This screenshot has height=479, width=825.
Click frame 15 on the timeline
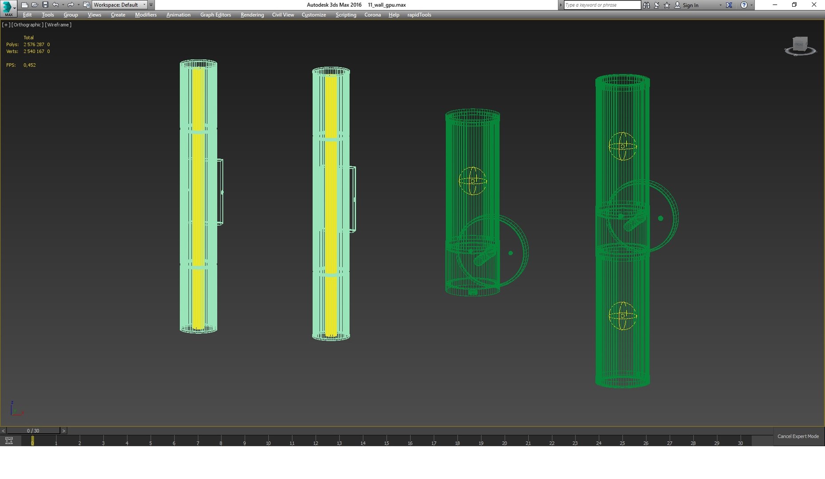pos(386,443)
